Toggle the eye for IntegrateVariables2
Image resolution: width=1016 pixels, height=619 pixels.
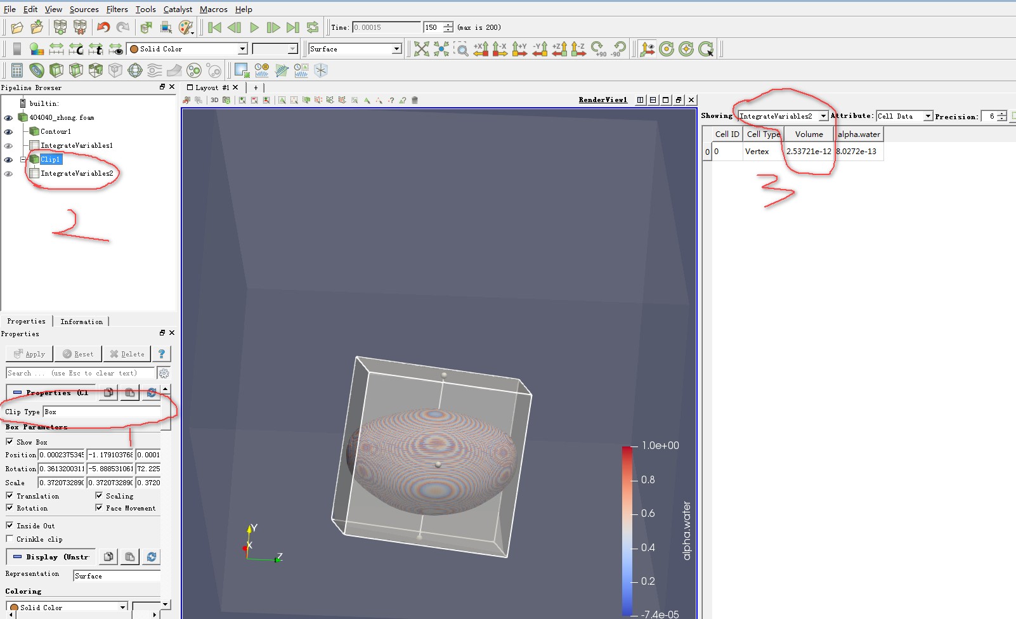(x=8, y=174)
